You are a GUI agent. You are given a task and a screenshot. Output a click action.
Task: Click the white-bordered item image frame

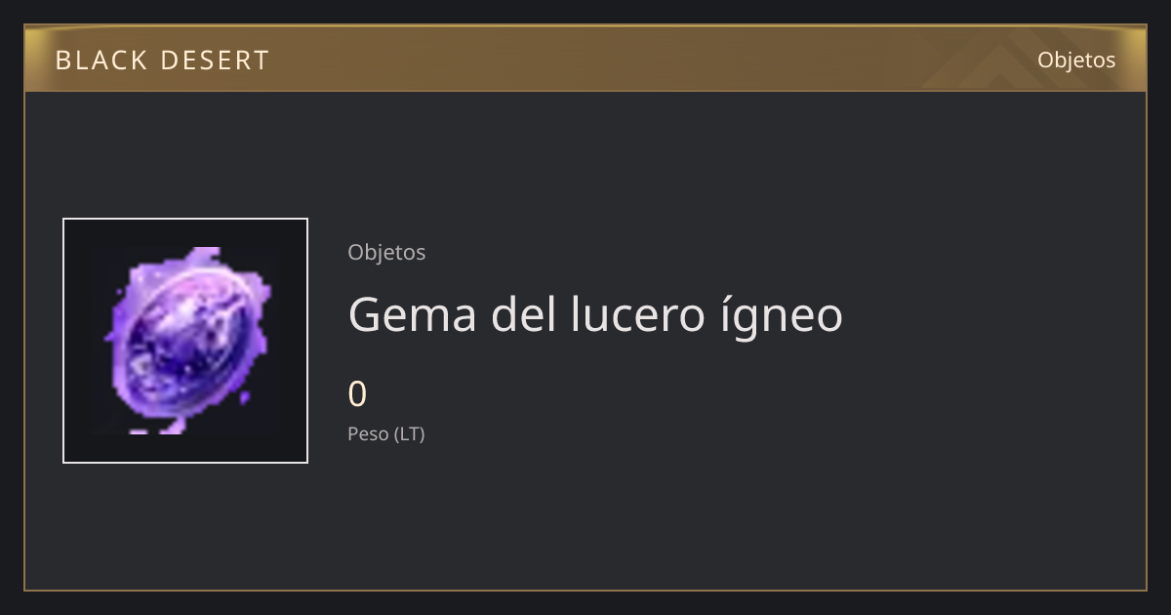coord(185,341)
